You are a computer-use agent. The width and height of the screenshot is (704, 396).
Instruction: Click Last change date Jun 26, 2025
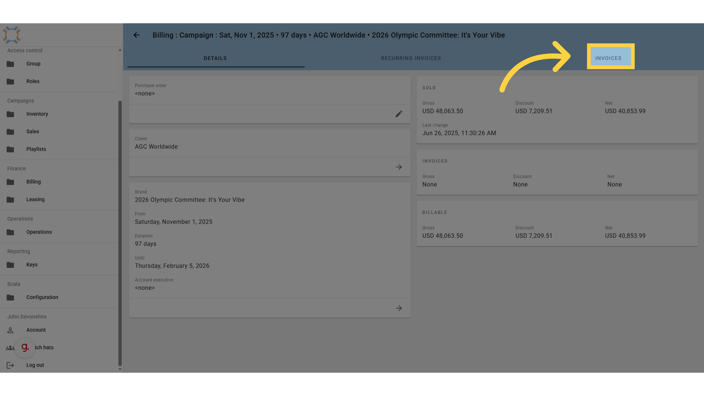click(x=459, y=133)
